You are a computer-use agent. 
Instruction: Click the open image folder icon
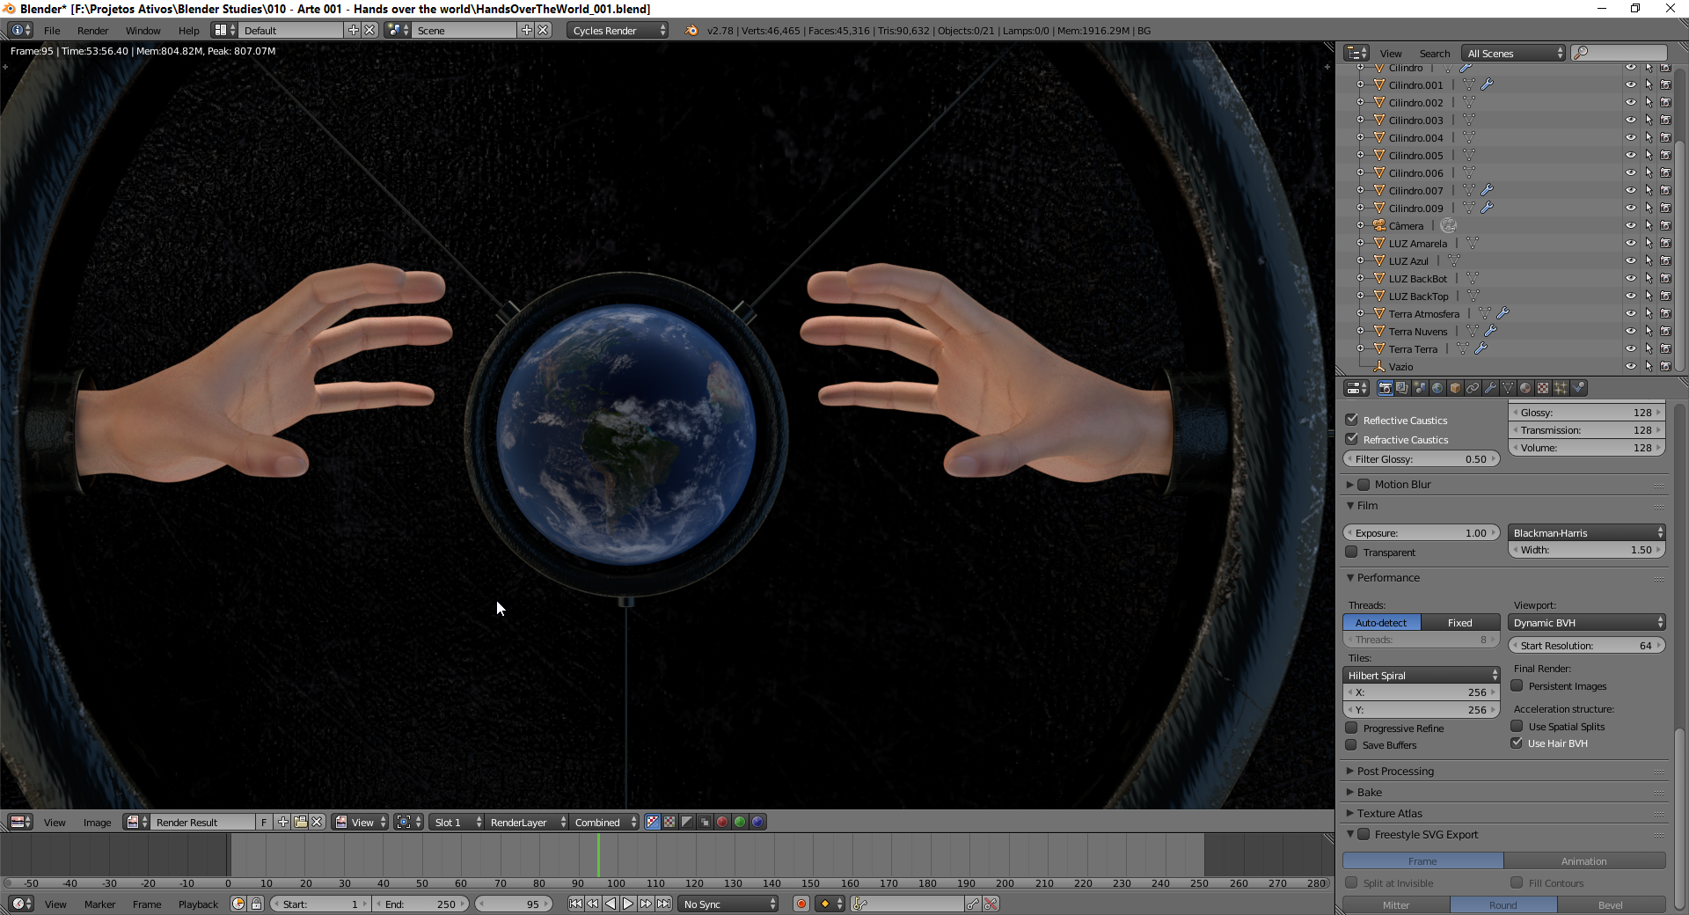coord(300,822)
